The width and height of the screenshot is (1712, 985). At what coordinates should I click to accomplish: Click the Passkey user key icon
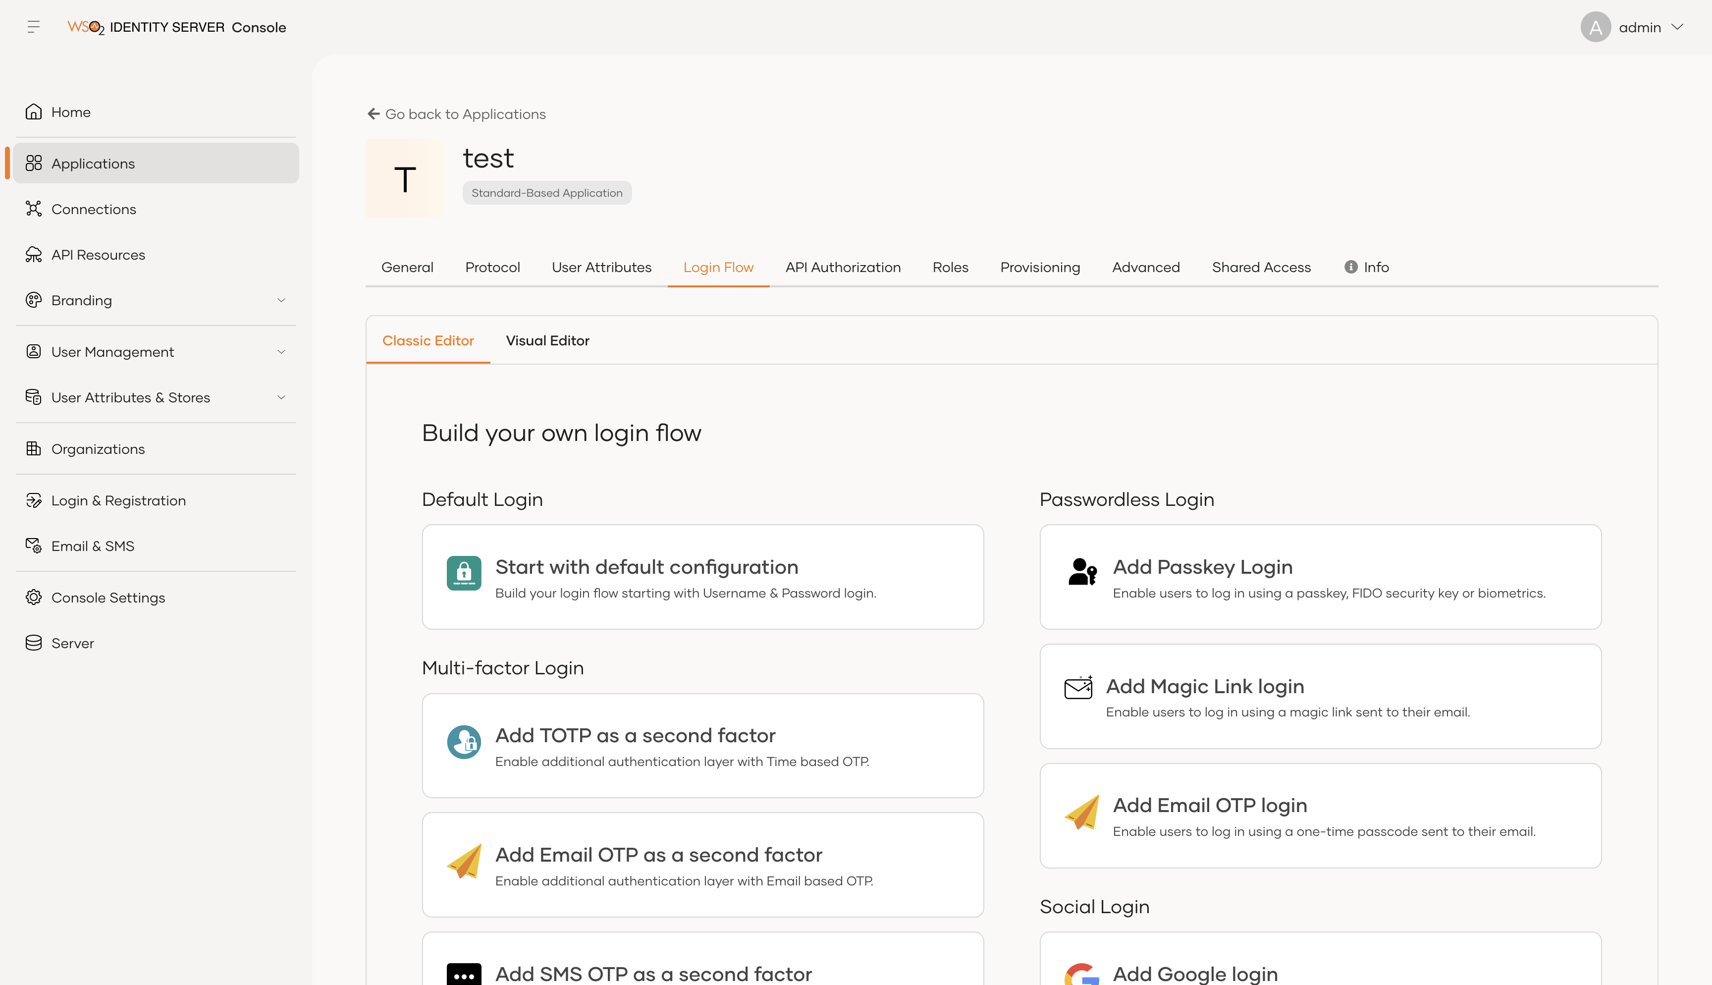pyautogui.click(x=1082, y=572)
